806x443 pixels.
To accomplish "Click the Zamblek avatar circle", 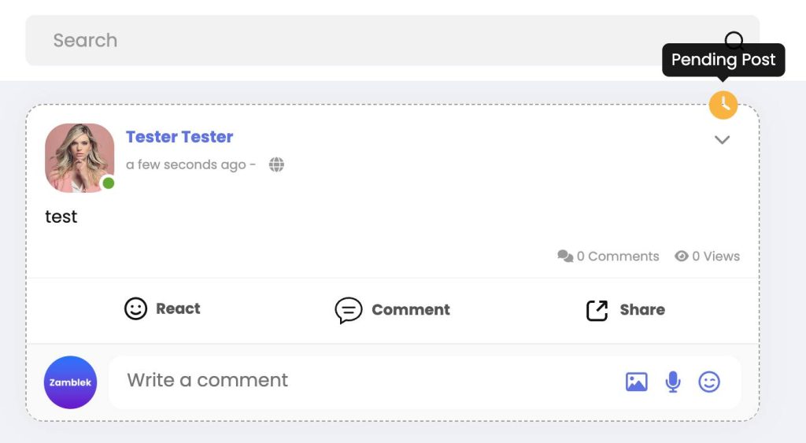I will [x=70, y=382].
